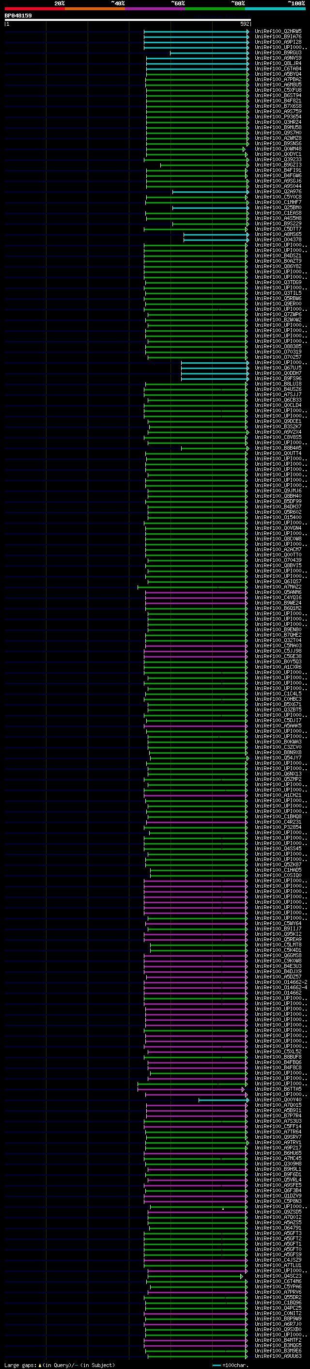Click the Large gaps legend text
The height and width of the screenshot is (1369, 310).
pos(20,1365)
